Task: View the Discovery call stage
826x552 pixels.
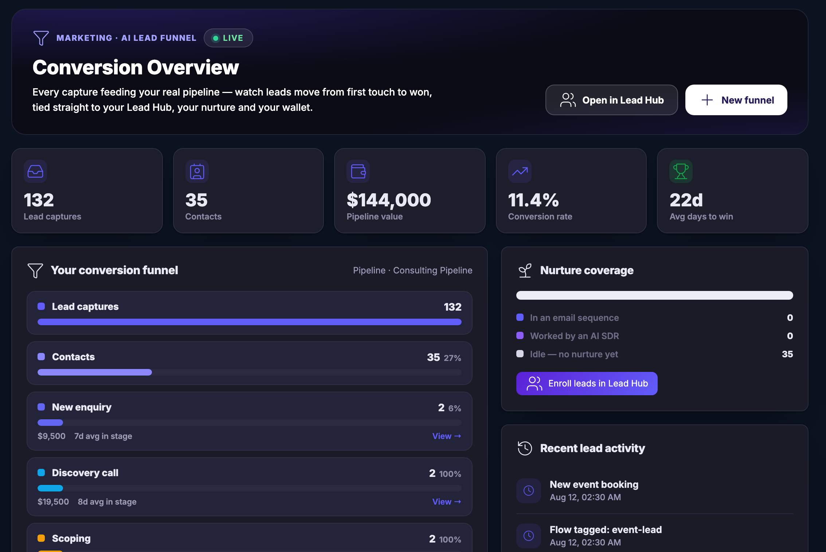Action: (447, 502)
